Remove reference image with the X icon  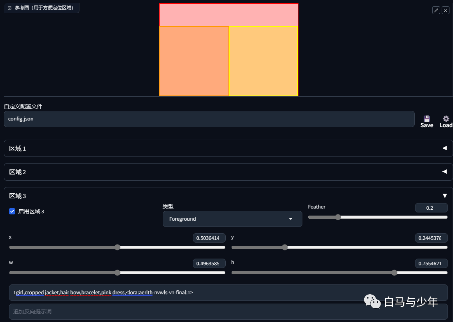(446, 11)
